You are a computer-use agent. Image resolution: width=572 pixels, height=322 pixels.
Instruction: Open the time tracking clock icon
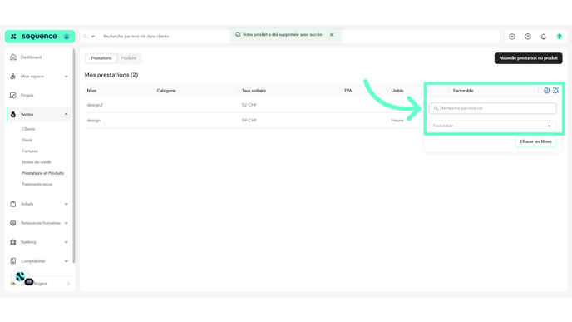click(528, 37)
